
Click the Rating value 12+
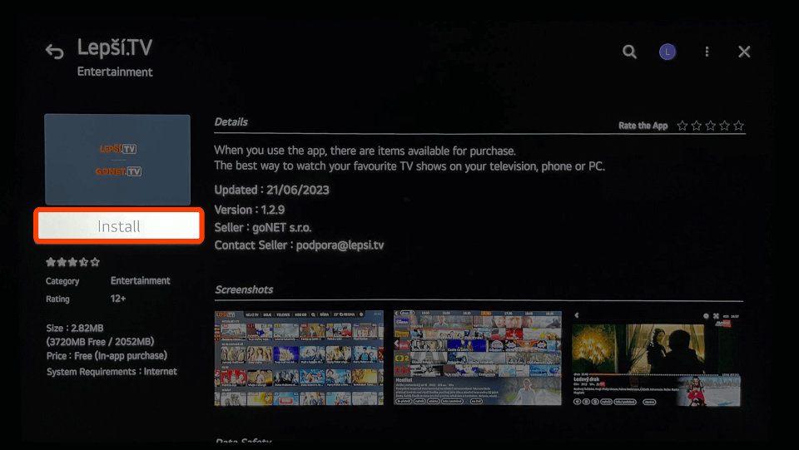click(x=118, y=299)
